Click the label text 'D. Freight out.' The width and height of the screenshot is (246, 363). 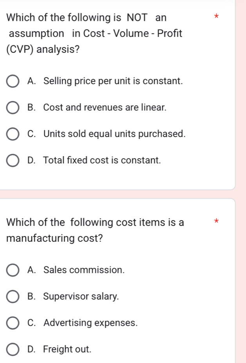60,349
